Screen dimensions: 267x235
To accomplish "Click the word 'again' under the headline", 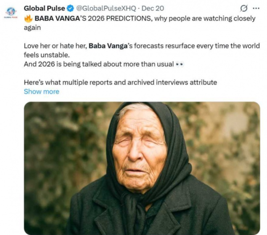I will coord(32,28).
